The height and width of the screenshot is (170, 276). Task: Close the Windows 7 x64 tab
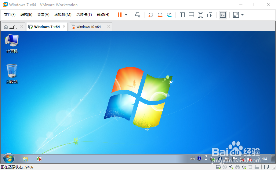tap(64, 26)
